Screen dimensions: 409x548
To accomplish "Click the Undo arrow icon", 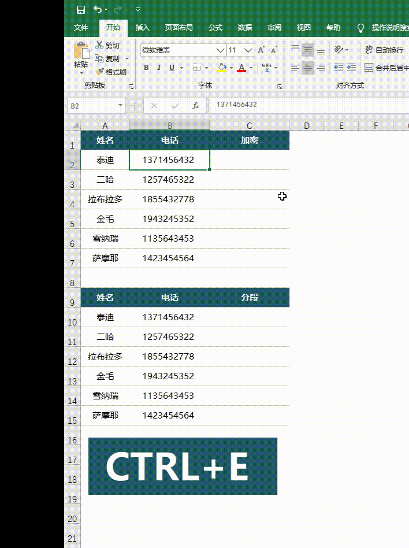I will click(98, 10).
